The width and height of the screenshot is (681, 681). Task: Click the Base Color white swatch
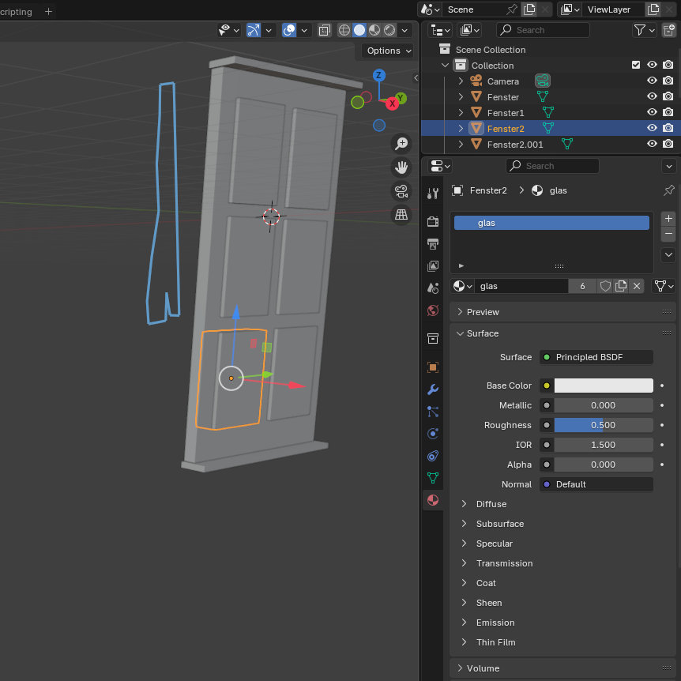pos(604,386)
